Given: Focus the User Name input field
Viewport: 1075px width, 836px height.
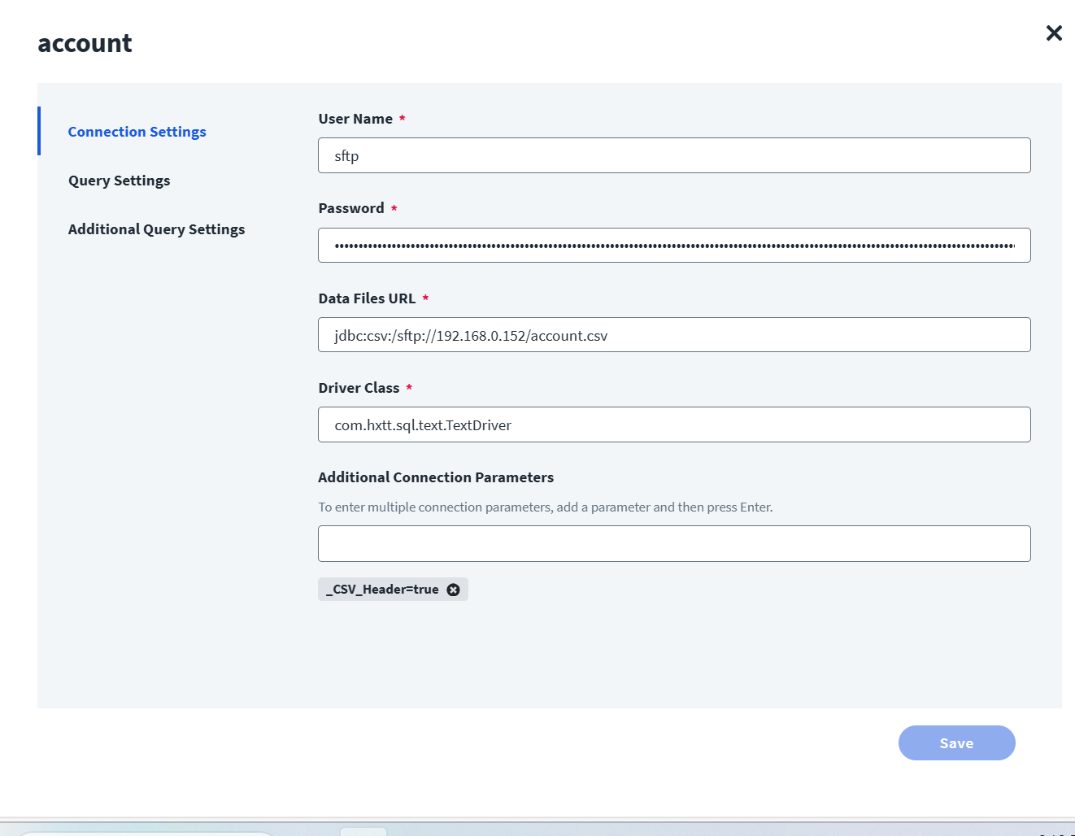Looking at the screenshot, I should pos(674,155).
